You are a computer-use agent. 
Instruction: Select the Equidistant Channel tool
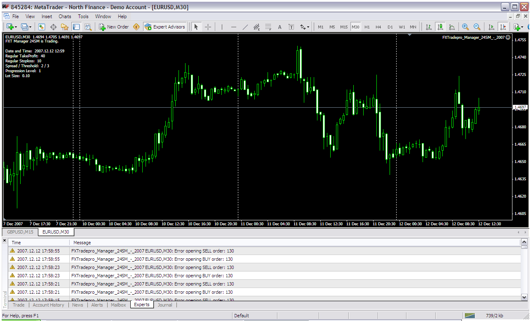[x=256, y=27]
